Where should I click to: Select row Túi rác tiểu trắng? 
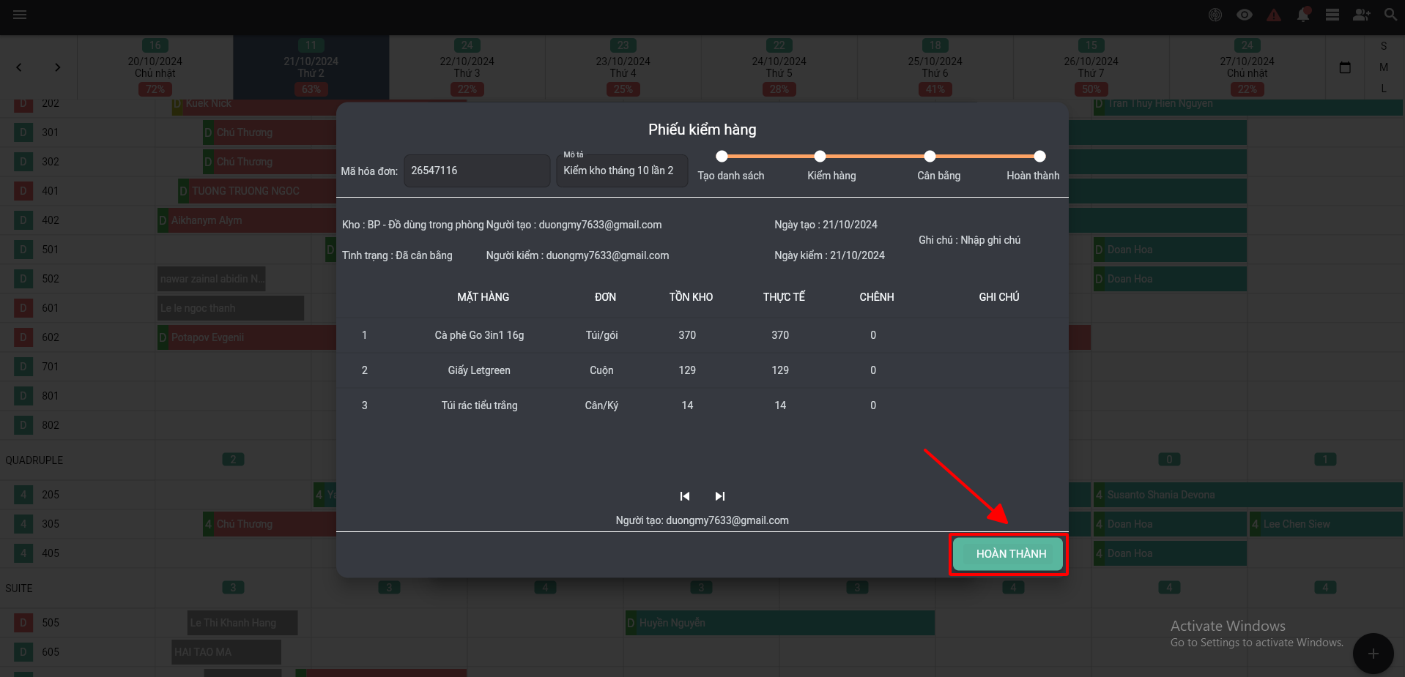702,405
